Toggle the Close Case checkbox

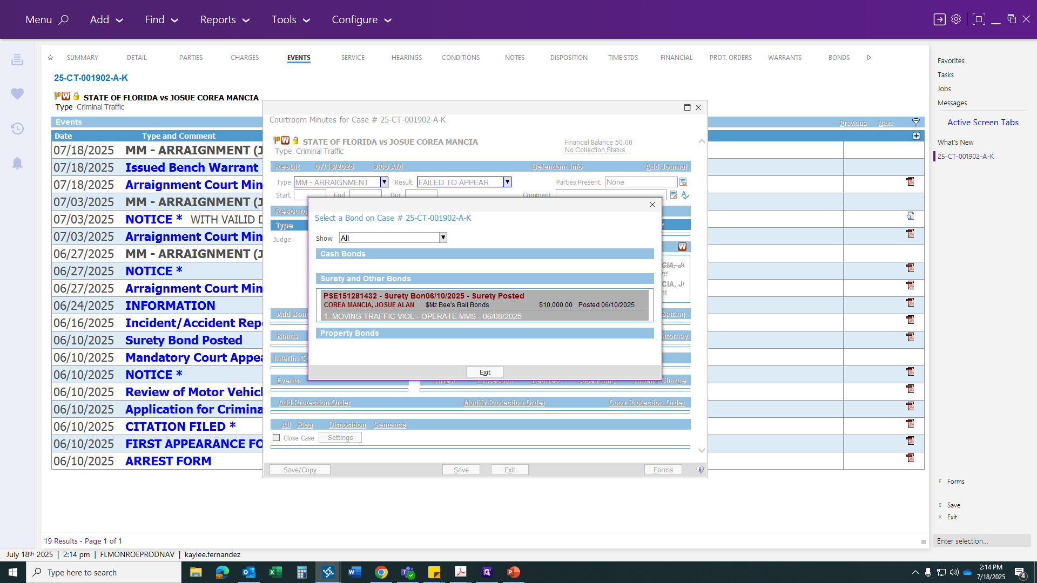click(x=277, y=438)
